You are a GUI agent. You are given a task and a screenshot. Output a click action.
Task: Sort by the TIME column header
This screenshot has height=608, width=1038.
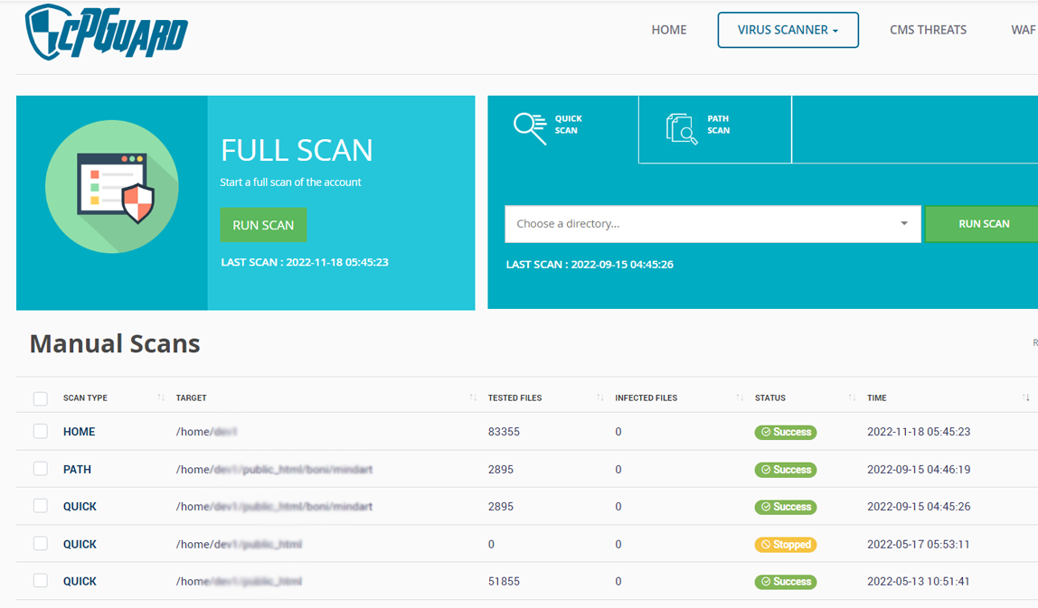pos(876,398)
